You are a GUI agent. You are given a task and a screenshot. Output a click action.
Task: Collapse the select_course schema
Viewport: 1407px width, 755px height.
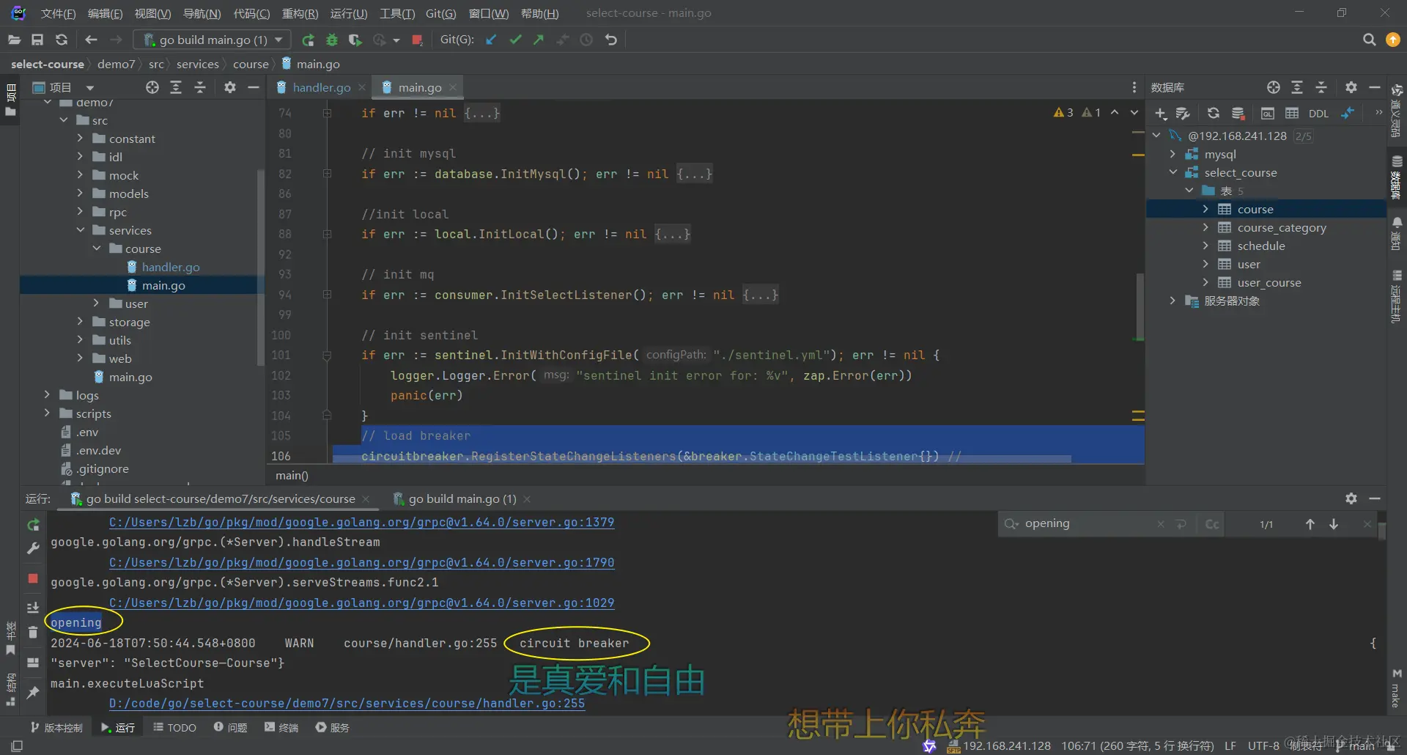1172,172
